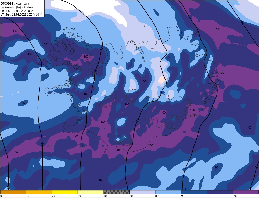259x198 pixels.
Task: Click the gray checkered 40–70 legend swatch
Action: click(x=117, y=192)
